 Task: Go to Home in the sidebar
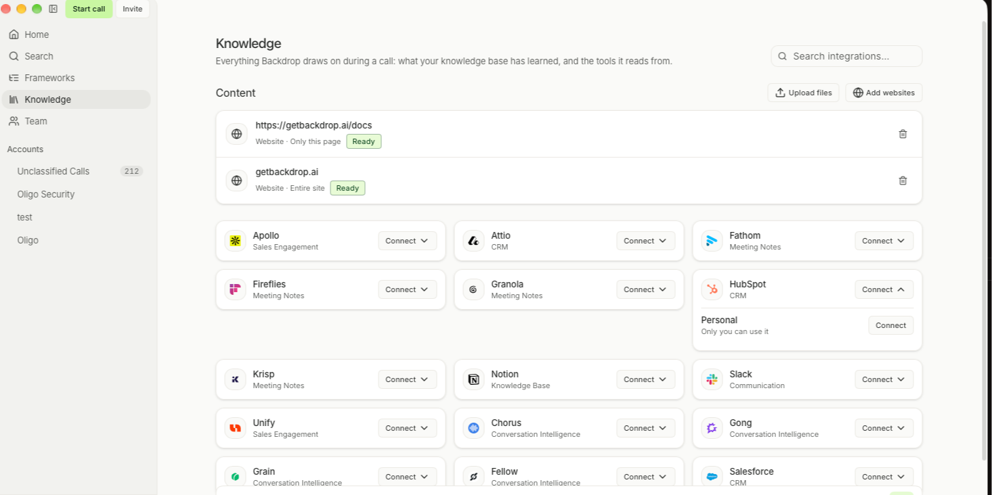pyautogui.click(x=76, y=34)
